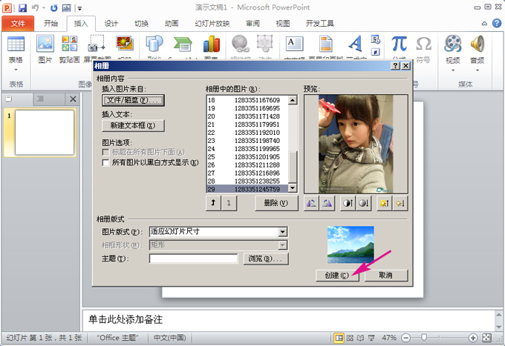Screen dimensions: 505x346
Task: Zoom out with minus button
Action: [x=406, y=338]
